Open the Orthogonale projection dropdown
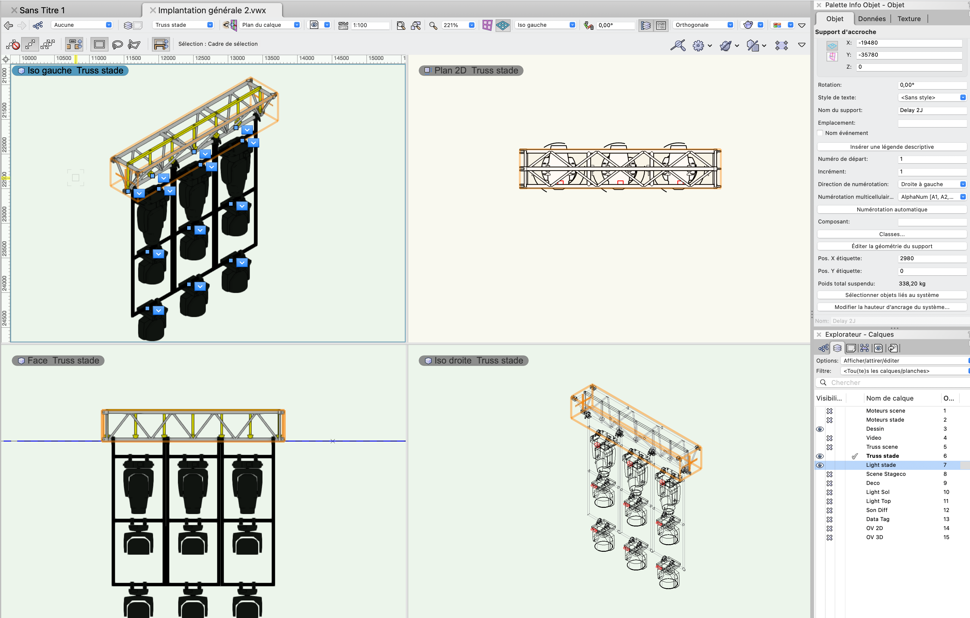 [703, 25]
